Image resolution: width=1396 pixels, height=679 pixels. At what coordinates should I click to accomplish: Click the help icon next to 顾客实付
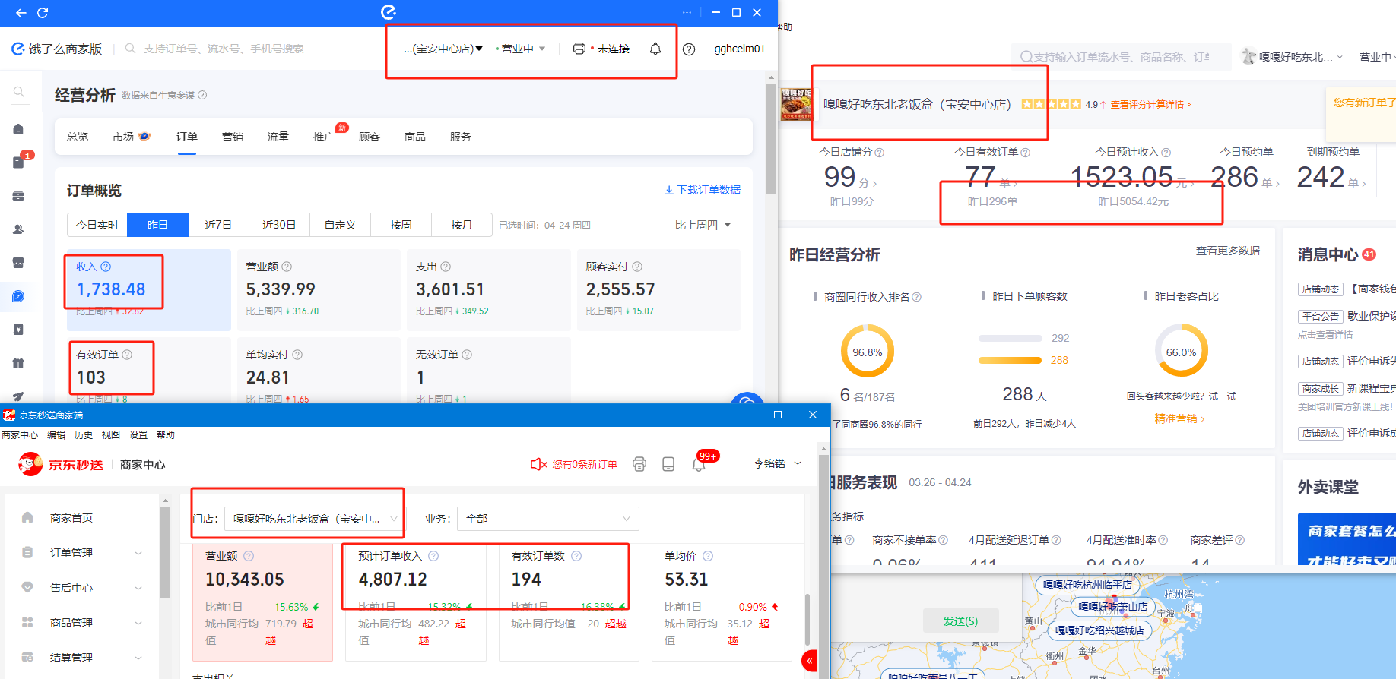pos(637,267)
